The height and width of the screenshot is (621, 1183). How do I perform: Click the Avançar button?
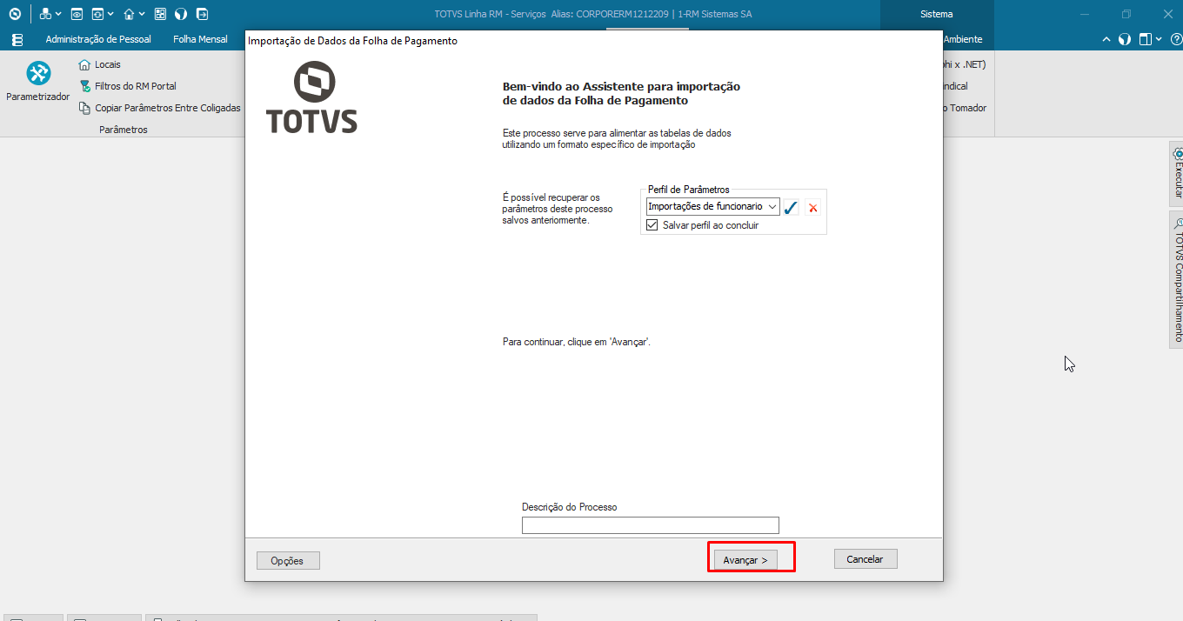(x=745, y=560)
